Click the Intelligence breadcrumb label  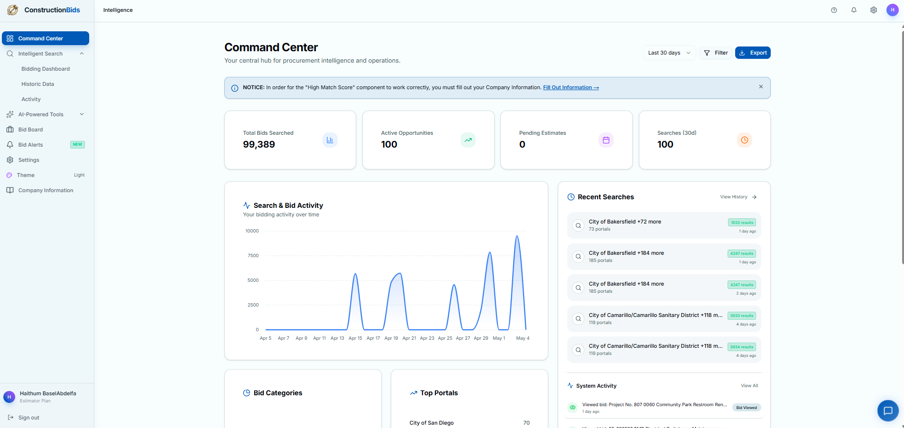point(118,10)
